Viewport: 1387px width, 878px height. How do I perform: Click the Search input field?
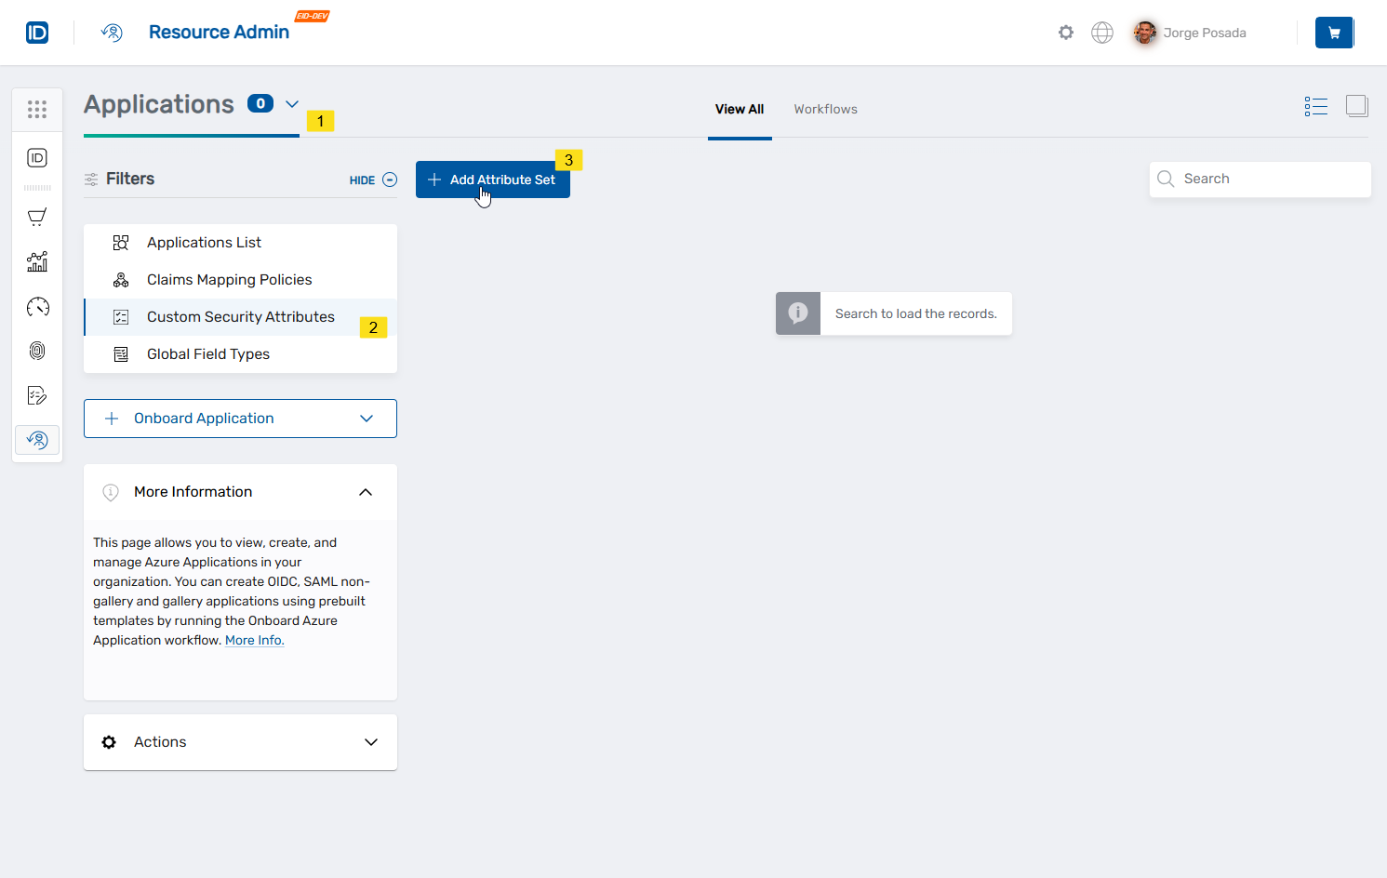(x=1260, y=179)
